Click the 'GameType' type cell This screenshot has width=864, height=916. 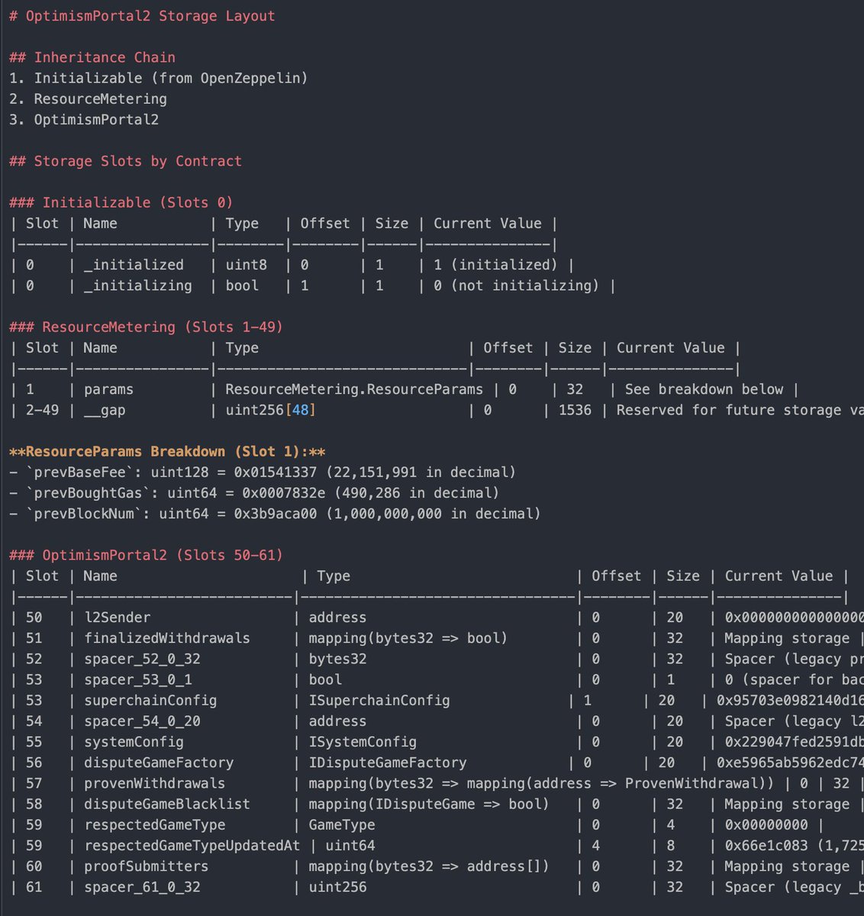tap(341, 824)
